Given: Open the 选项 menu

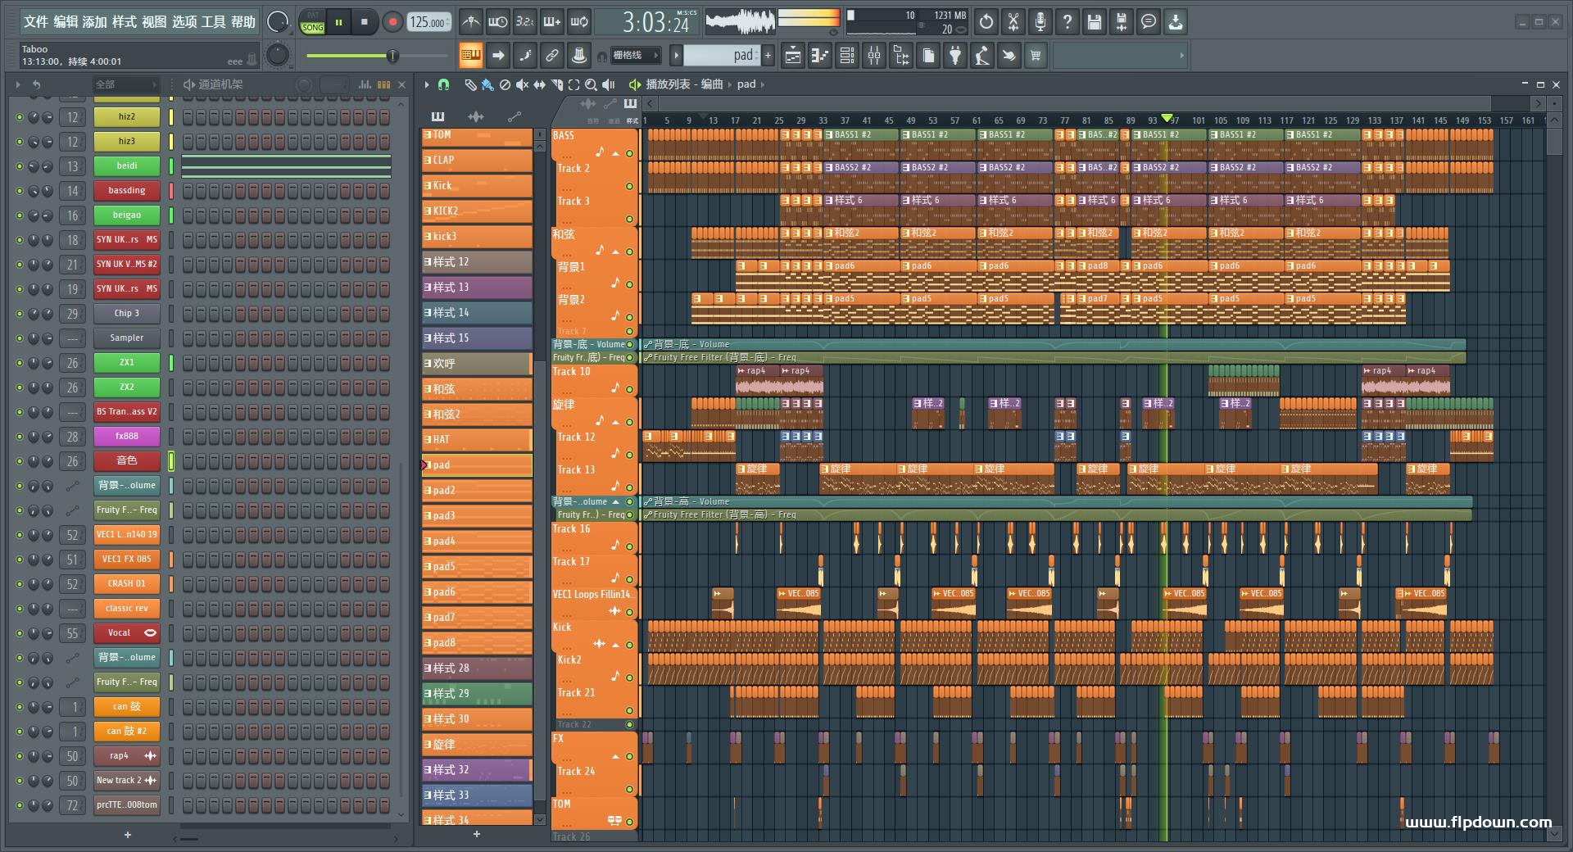Looking at the screenshot, I should (x=184, y=22).
